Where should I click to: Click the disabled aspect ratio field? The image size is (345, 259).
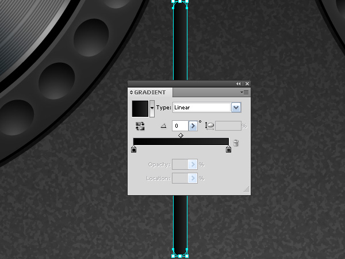point(228,125)
